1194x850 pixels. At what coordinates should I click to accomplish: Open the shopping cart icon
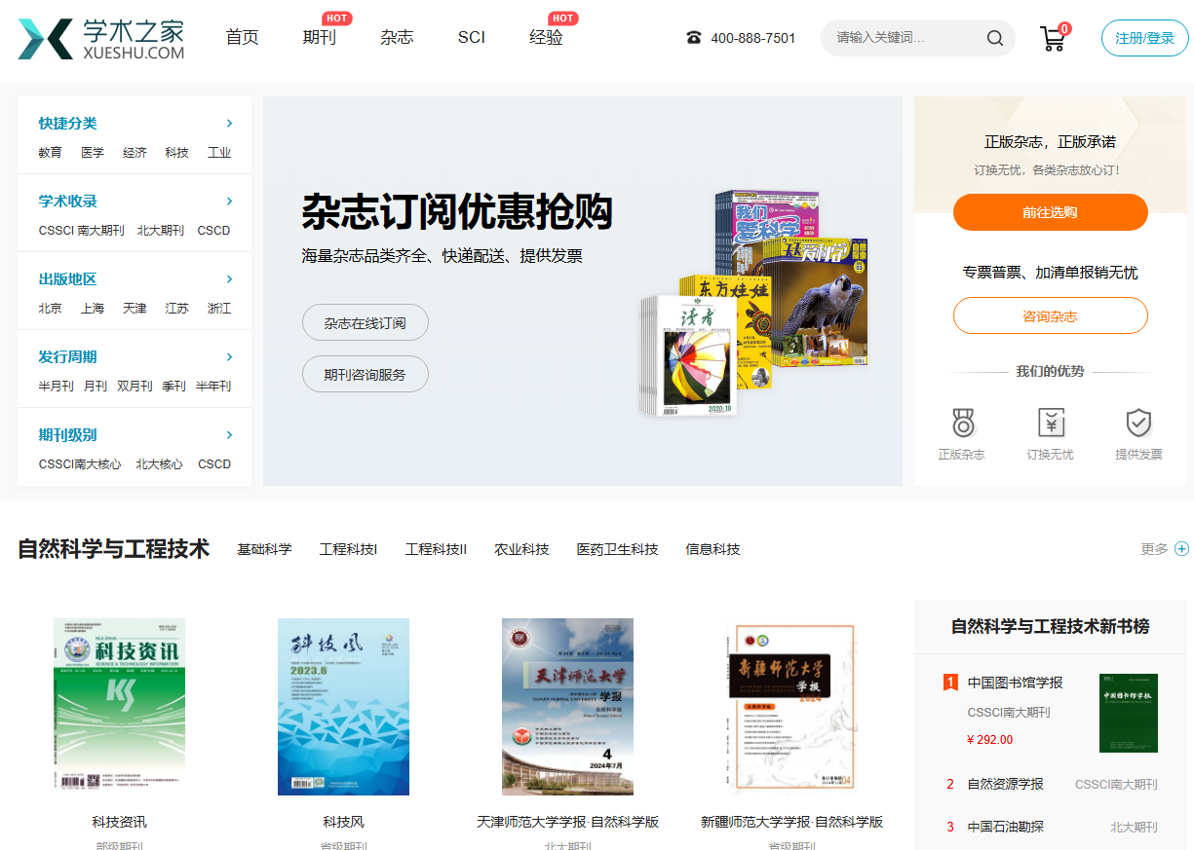(1052, 38)
